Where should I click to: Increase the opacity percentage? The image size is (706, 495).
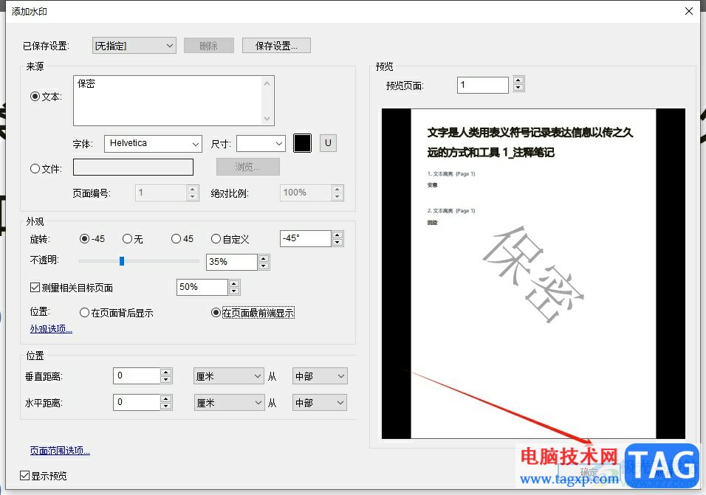click(264, 258)
